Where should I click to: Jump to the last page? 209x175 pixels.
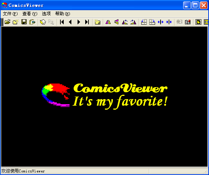click(x=87, y=22)
